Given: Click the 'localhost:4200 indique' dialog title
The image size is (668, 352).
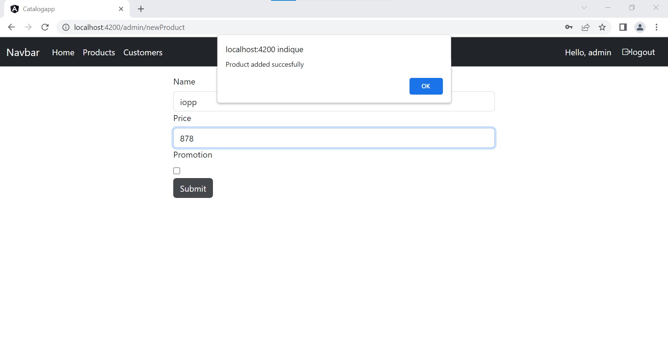Looking at the screenshot, I should pos(264,49).
